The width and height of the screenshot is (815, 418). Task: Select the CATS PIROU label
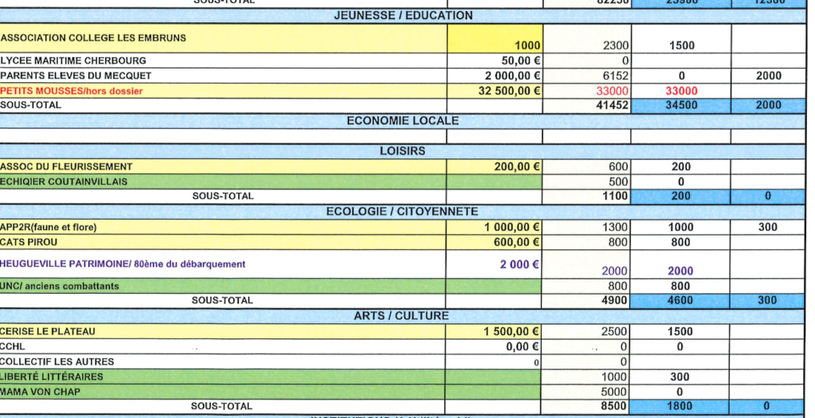tap(29, 242)
